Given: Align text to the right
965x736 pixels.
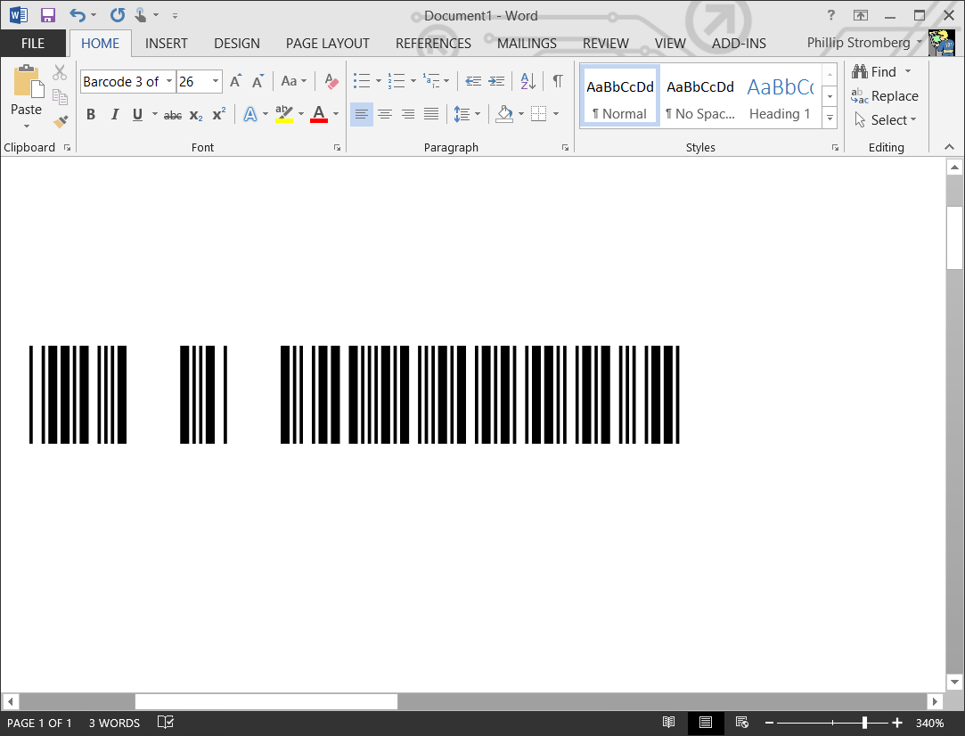Looking at the screenshot, I should coord(407,114).
